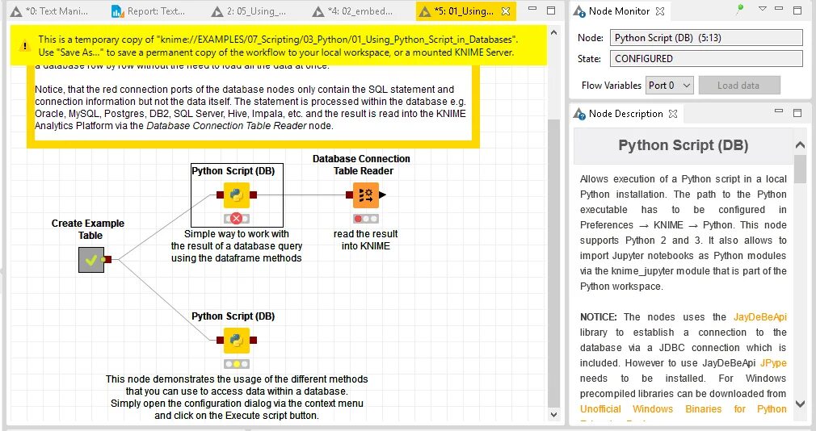Viewport: 816px width, 431px height.
Task: Click the input port of lower Python Script node
Action: [x=220, y=341]
